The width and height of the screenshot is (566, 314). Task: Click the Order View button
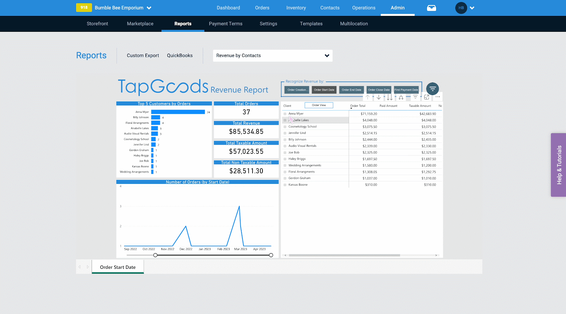pos(319,105)
